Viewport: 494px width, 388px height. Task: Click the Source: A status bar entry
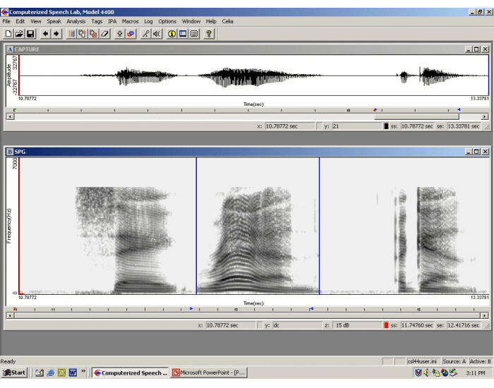pyautogui.click(x=454, y=361)
